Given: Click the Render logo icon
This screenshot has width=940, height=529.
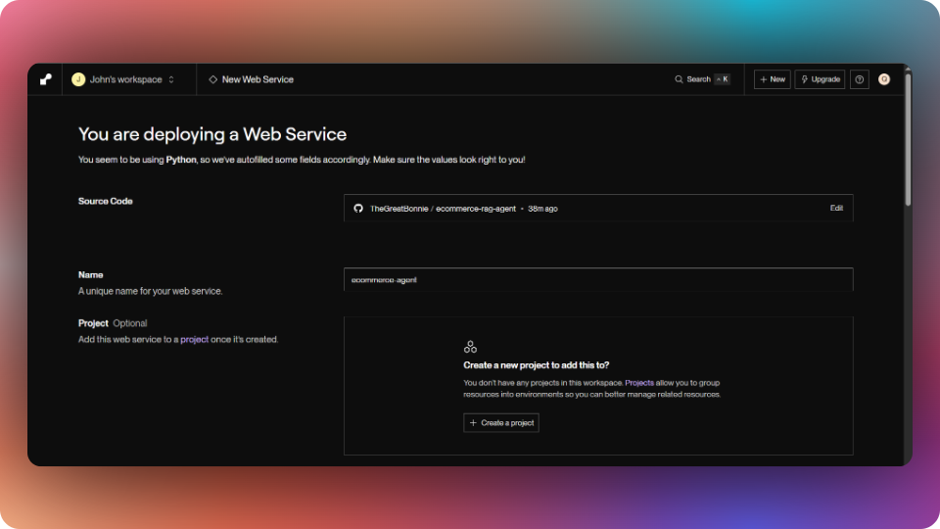Looking at the screenshot, I should coord(46,79).
